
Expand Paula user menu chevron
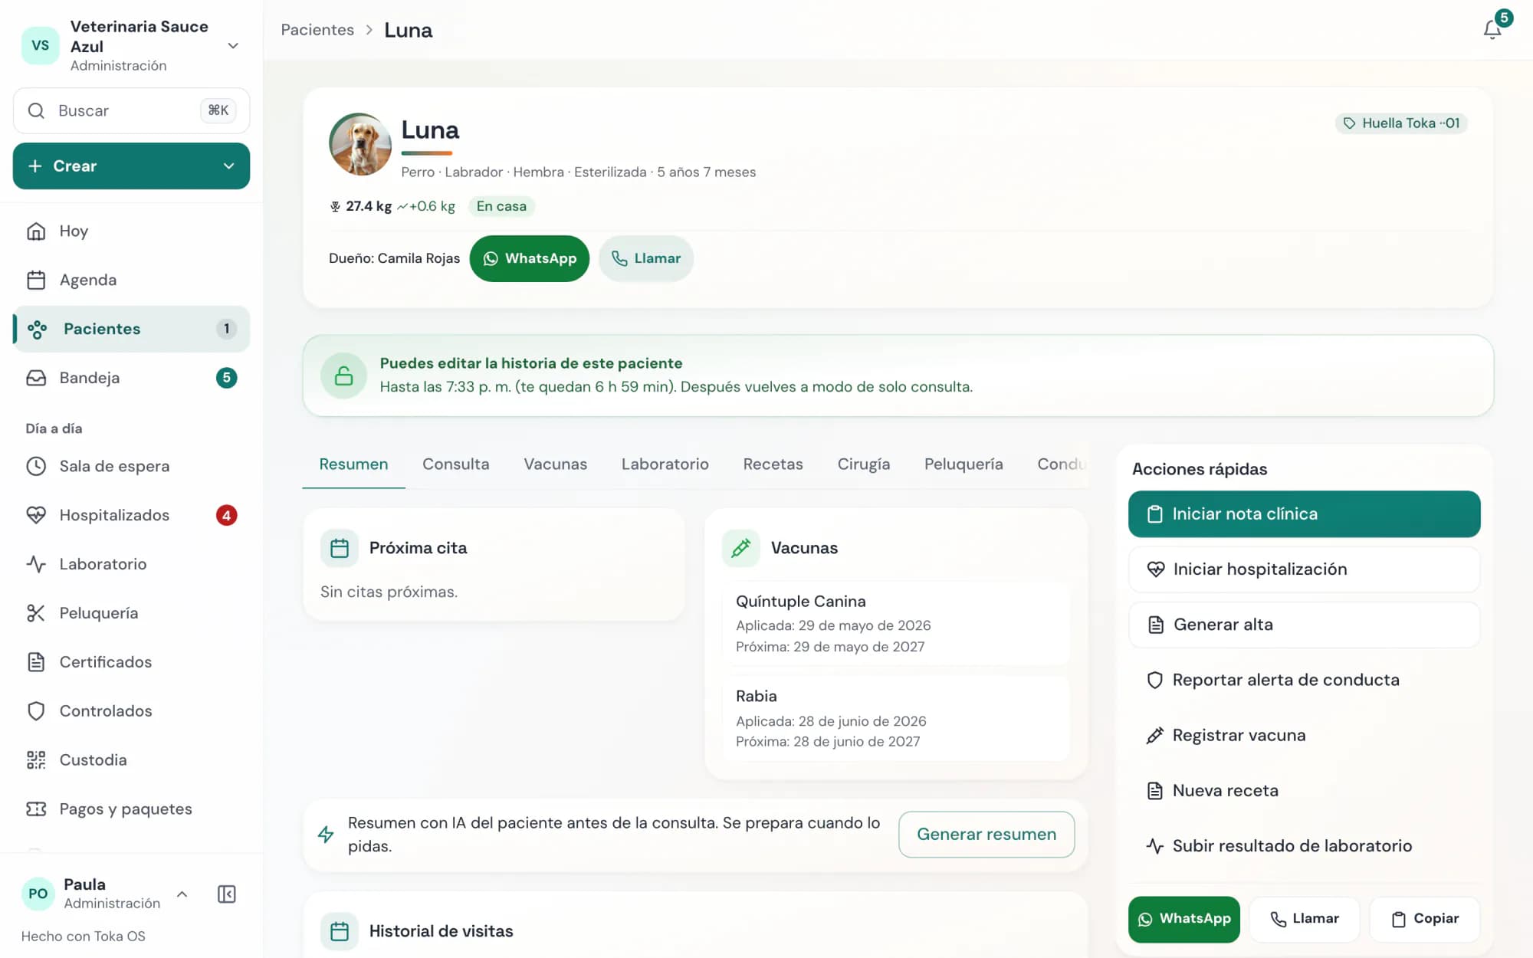[x=182, y=894]
